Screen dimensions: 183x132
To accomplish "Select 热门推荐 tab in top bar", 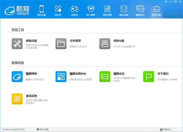I will coord(91,11).
